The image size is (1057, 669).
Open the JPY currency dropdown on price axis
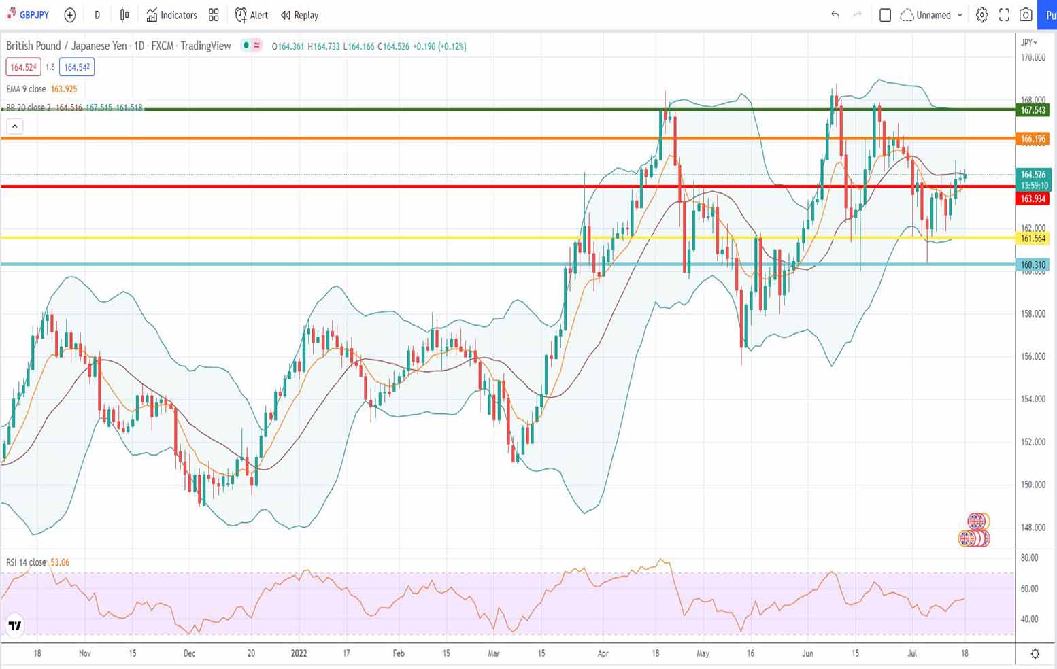[1029, 42]
